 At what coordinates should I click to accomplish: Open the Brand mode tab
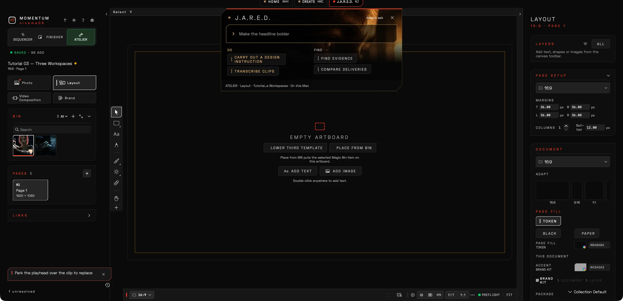[x=74, y=98]
